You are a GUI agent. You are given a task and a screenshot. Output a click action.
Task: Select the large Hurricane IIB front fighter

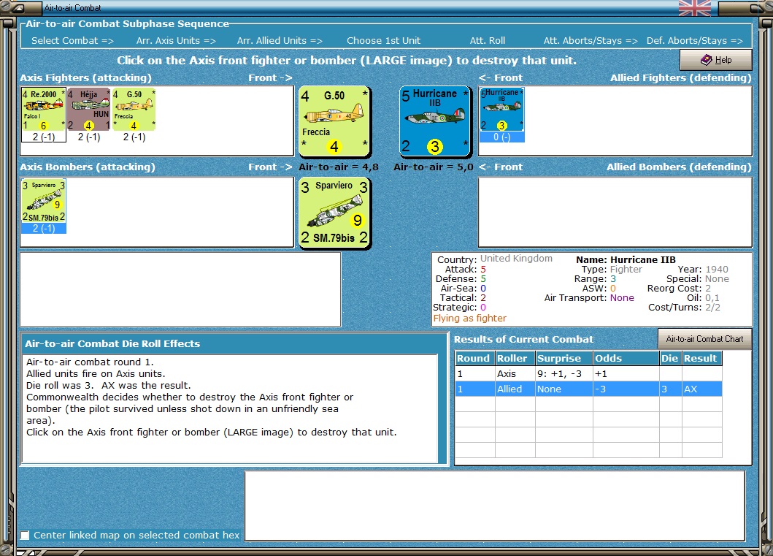coord(435,121)
